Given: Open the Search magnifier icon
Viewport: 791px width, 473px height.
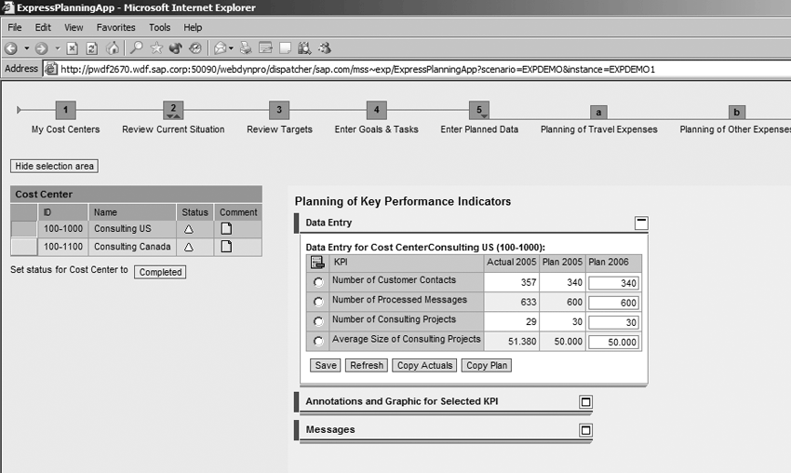Looking at the screenshot, I should [x=136, y=48].
